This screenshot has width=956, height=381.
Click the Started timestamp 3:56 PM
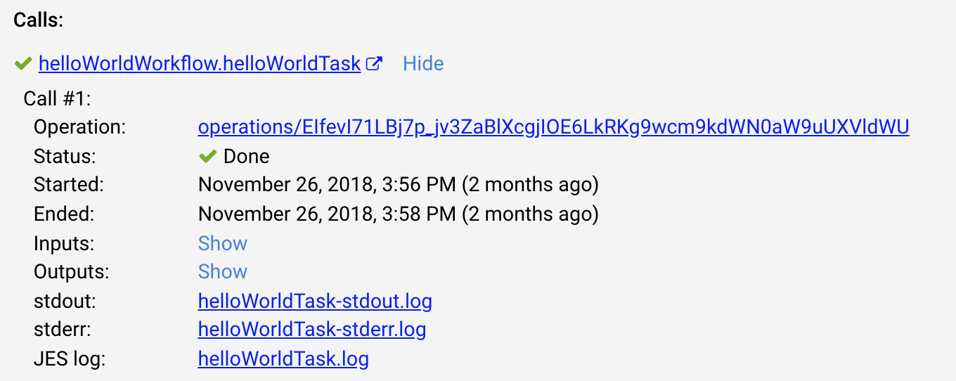tap(399, 185)
